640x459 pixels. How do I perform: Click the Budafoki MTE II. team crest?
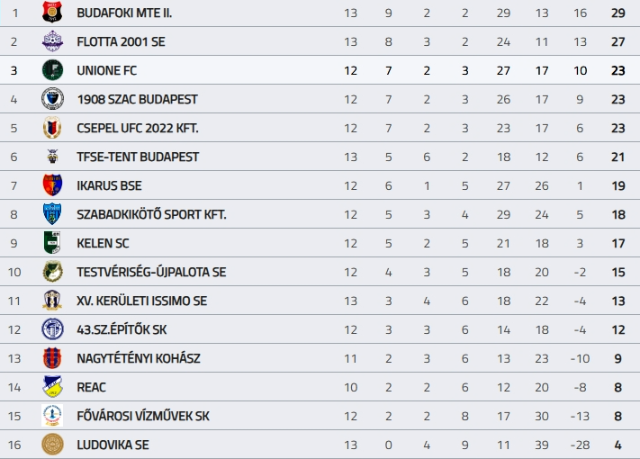[53, 13]
